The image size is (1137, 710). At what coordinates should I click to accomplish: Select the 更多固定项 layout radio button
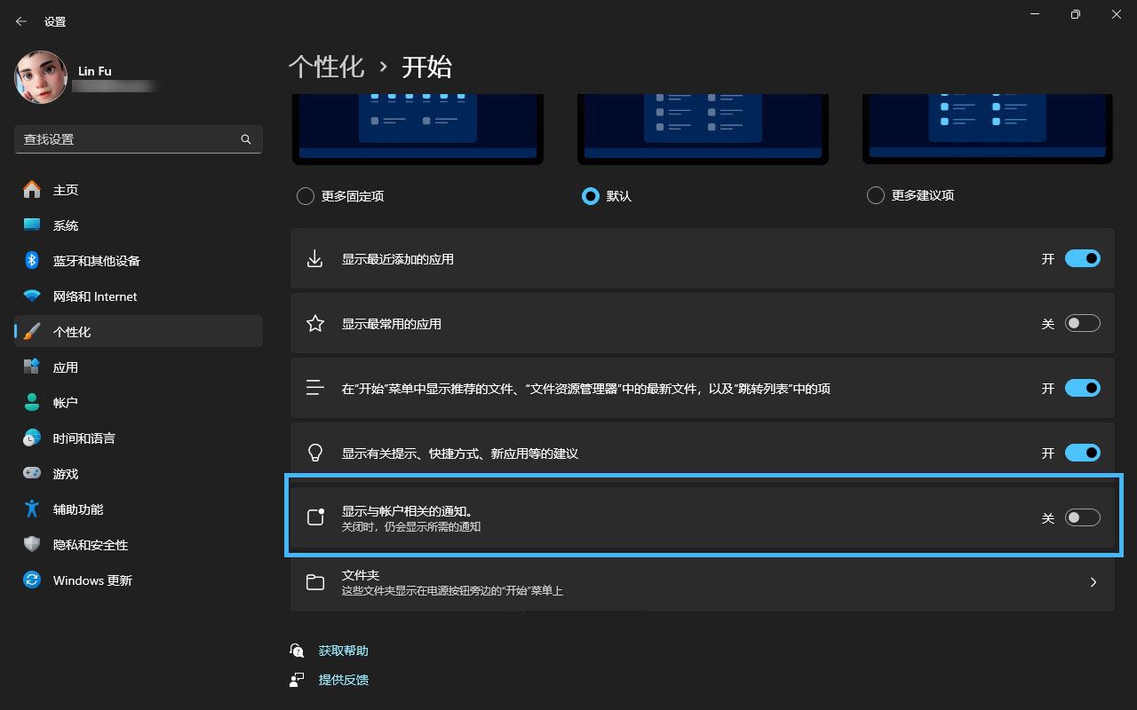[306, 196]
